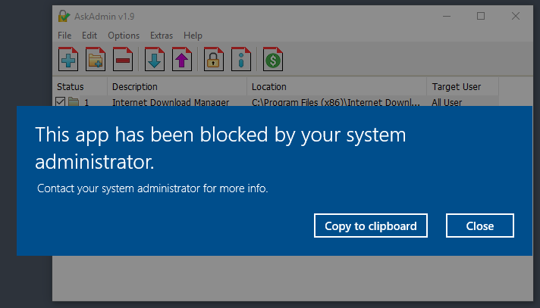Open the Edit menu
The image size is (540, 308).
89,36
